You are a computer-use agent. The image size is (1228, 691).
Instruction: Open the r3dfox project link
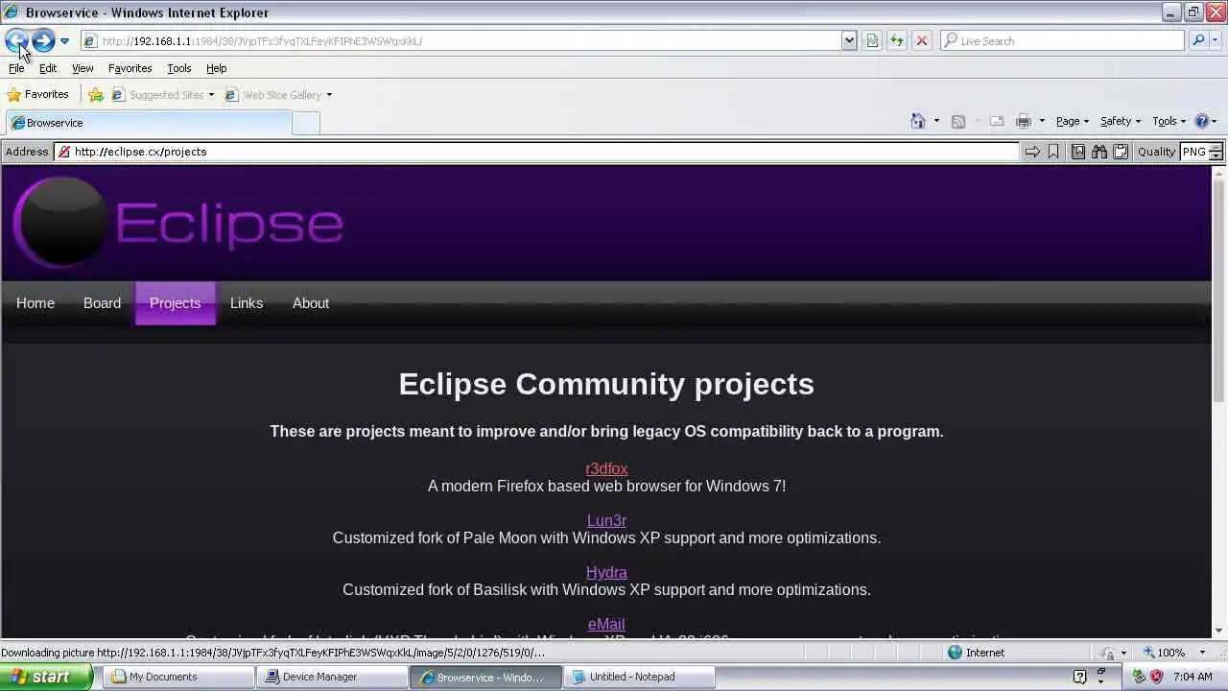click(606, 468)
